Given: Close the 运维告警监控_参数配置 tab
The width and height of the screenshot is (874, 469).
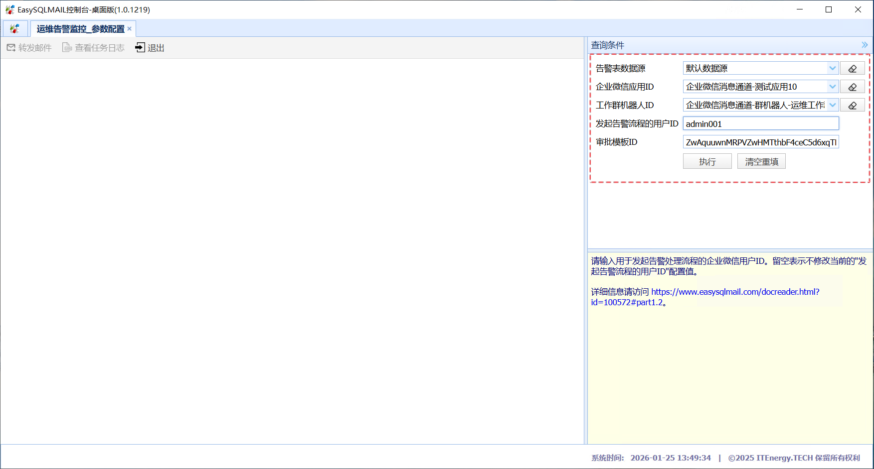Looking at the screenshot, I should tap(130, 28).
